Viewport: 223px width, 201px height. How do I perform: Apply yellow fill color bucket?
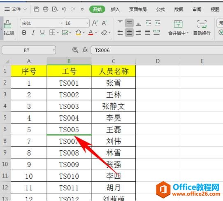pos(78,33)
